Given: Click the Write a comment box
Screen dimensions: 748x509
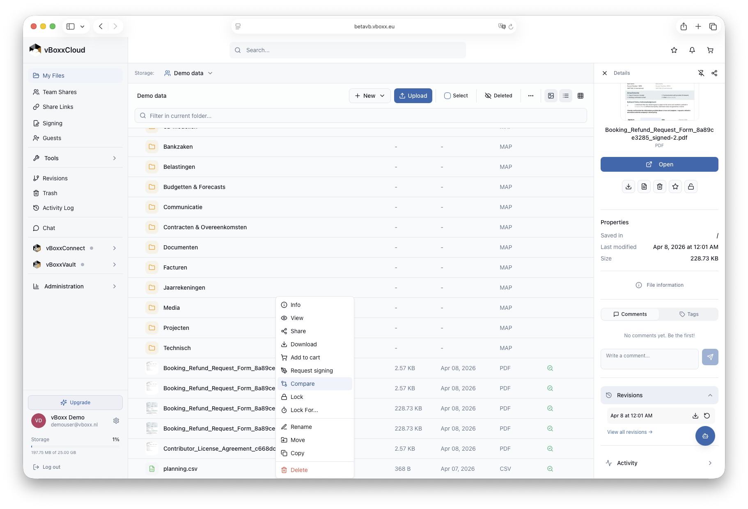Looking at the screenshot, I should [649, 359].
